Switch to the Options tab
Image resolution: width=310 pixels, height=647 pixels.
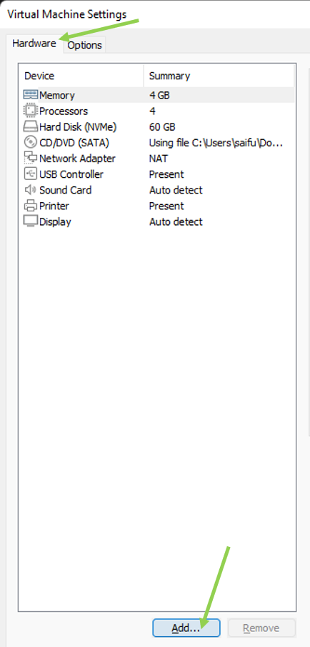pyautogui.click(x=84, y=45)
